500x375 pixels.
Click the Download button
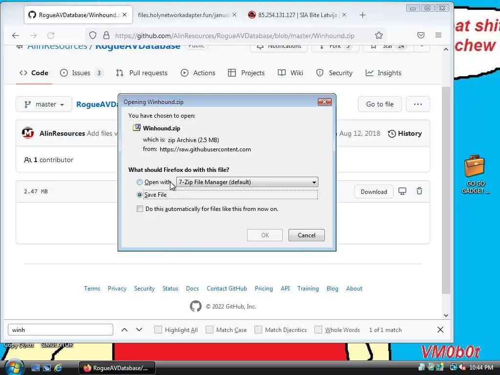point(374,191)
